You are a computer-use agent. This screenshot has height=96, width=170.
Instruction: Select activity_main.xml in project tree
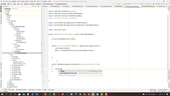(18, 62)
